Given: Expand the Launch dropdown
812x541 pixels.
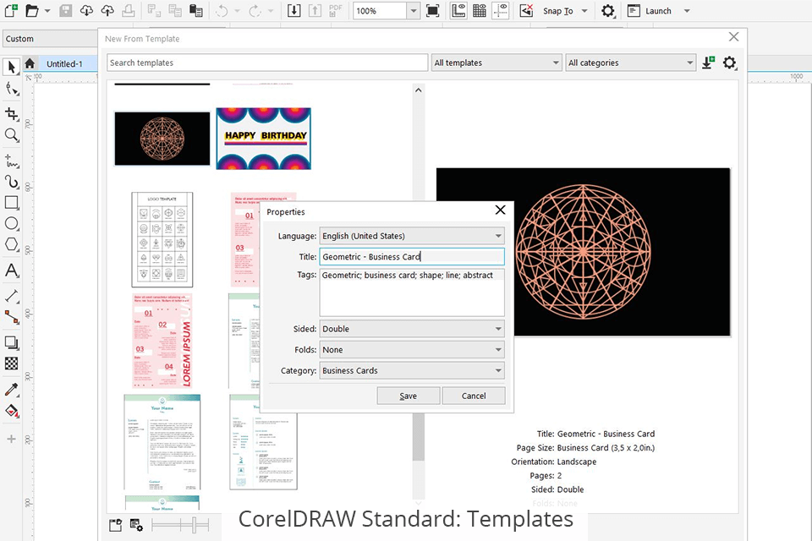Looking at the screenshot, I should point(687,11).
